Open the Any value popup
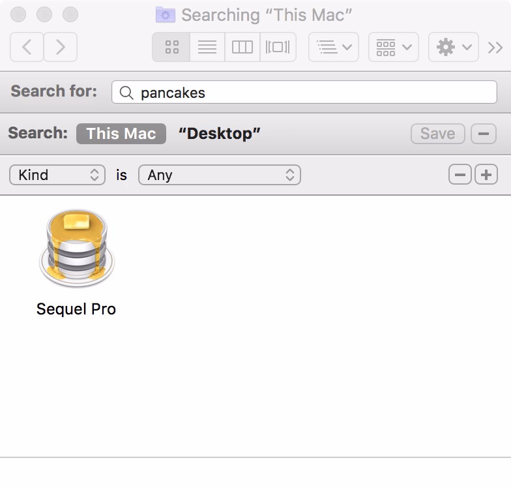The height and width of the screenshot is (488, 511). [x=219, y=175]
